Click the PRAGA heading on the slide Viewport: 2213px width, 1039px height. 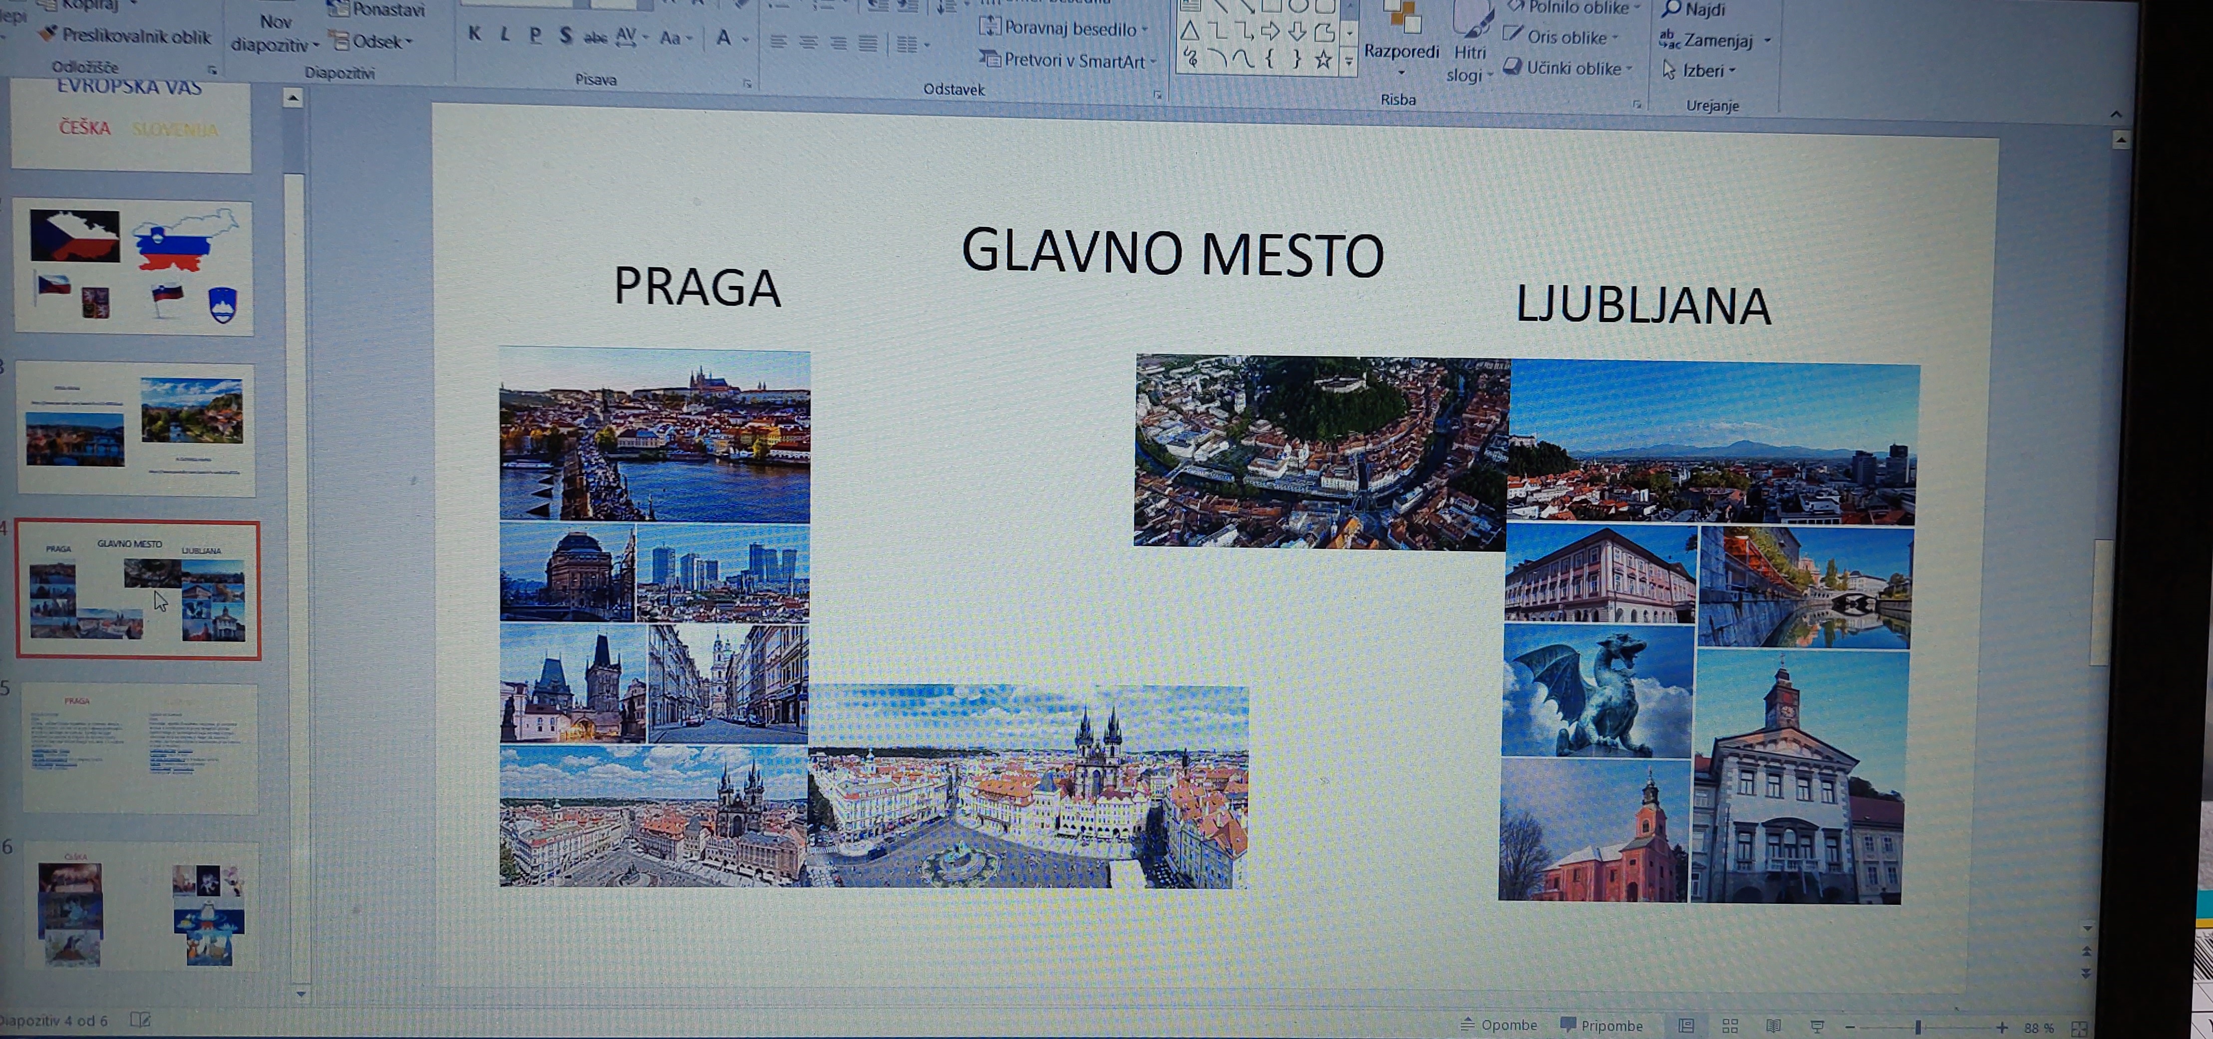[697, 287]
